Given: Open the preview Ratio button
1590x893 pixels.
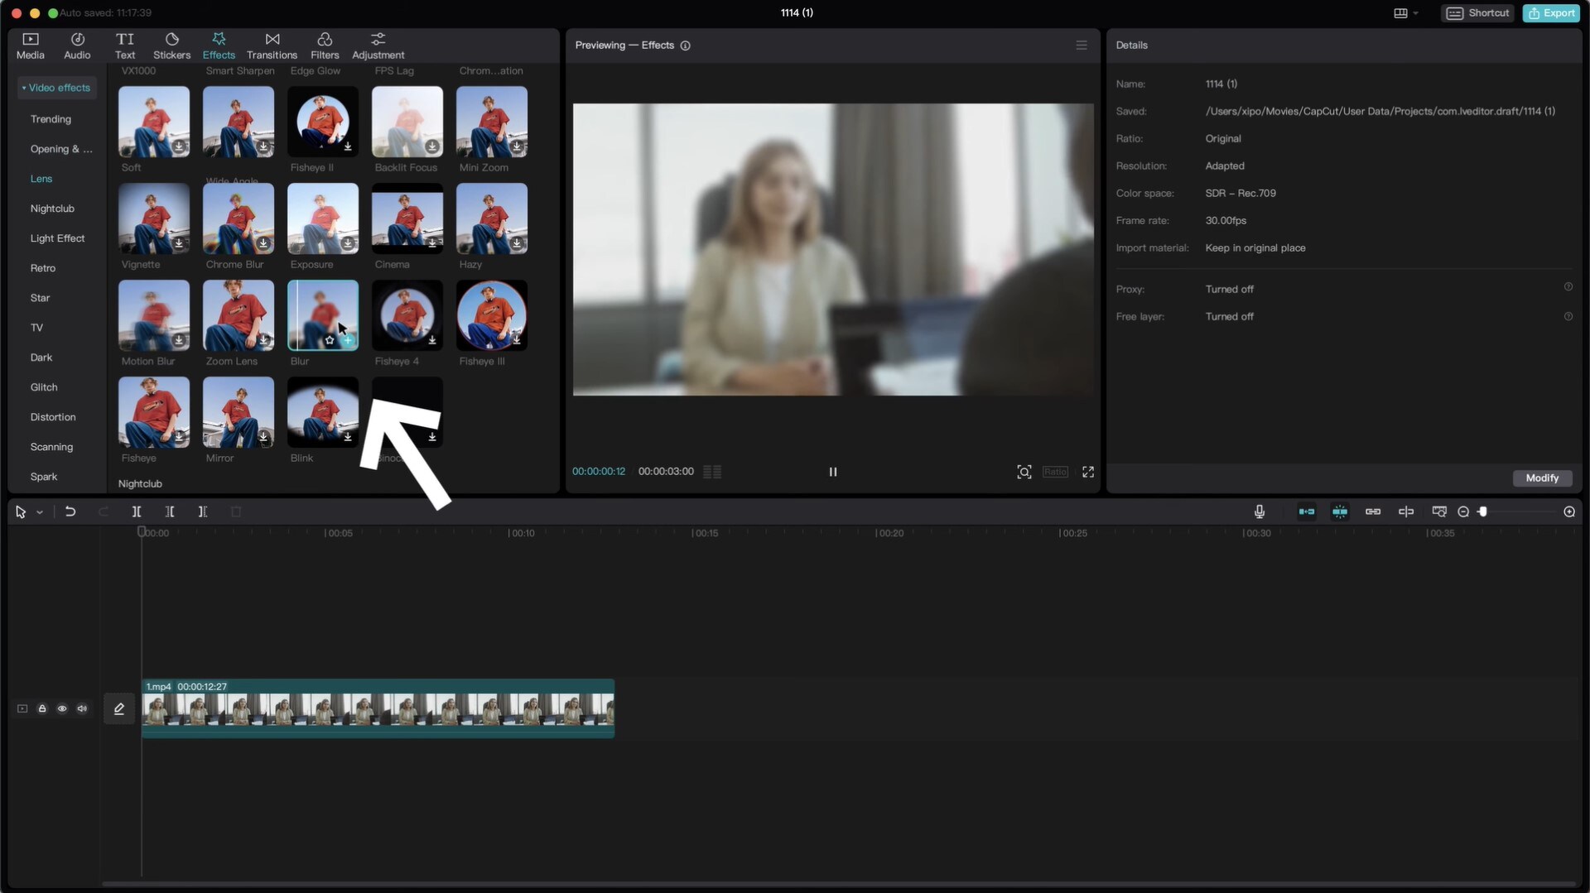Looking at the screenshot, I should point(1055,472).
